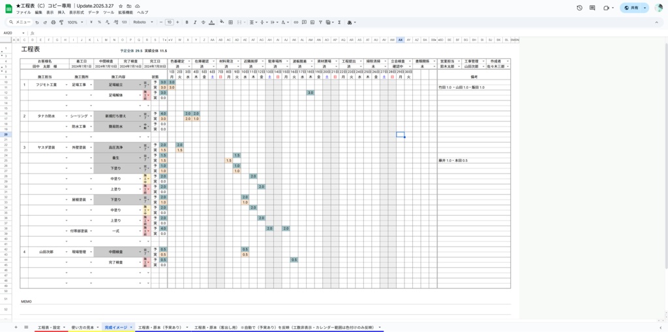Move the document with the folder icon

click(129, 7)
